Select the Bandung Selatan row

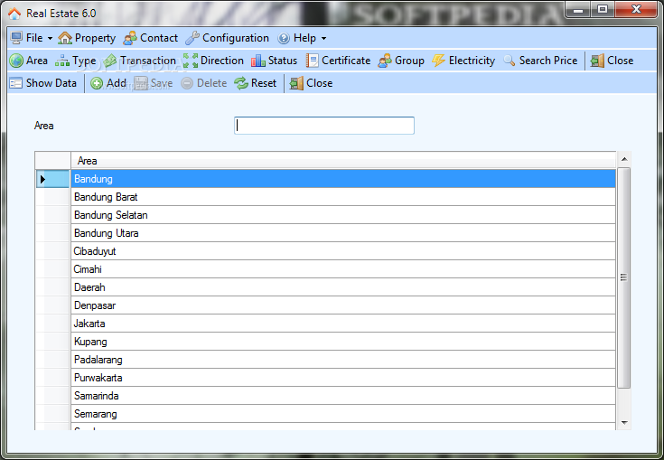tap(343, 215)
